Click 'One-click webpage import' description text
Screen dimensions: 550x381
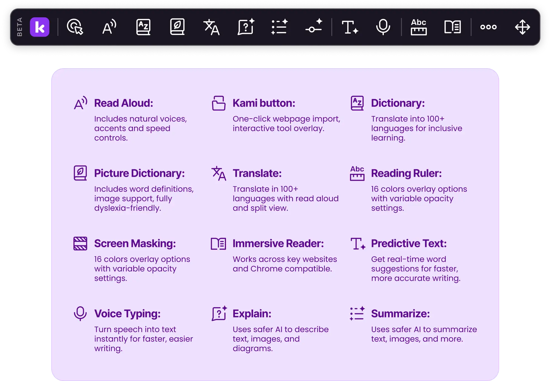[286, 123]
